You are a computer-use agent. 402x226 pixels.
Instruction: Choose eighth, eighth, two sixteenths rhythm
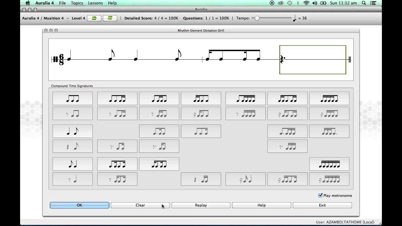point(117,99)
